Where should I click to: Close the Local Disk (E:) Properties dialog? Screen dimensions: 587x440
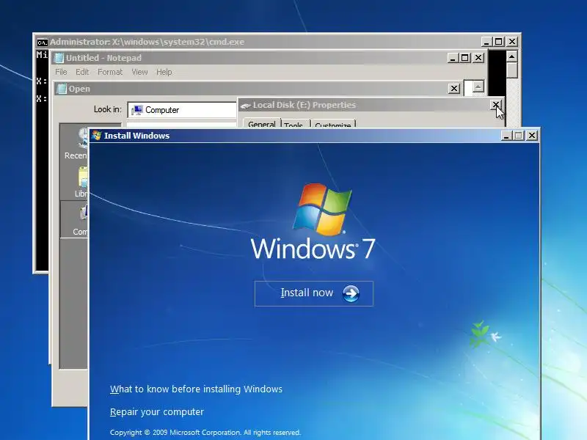coord(496,105)
